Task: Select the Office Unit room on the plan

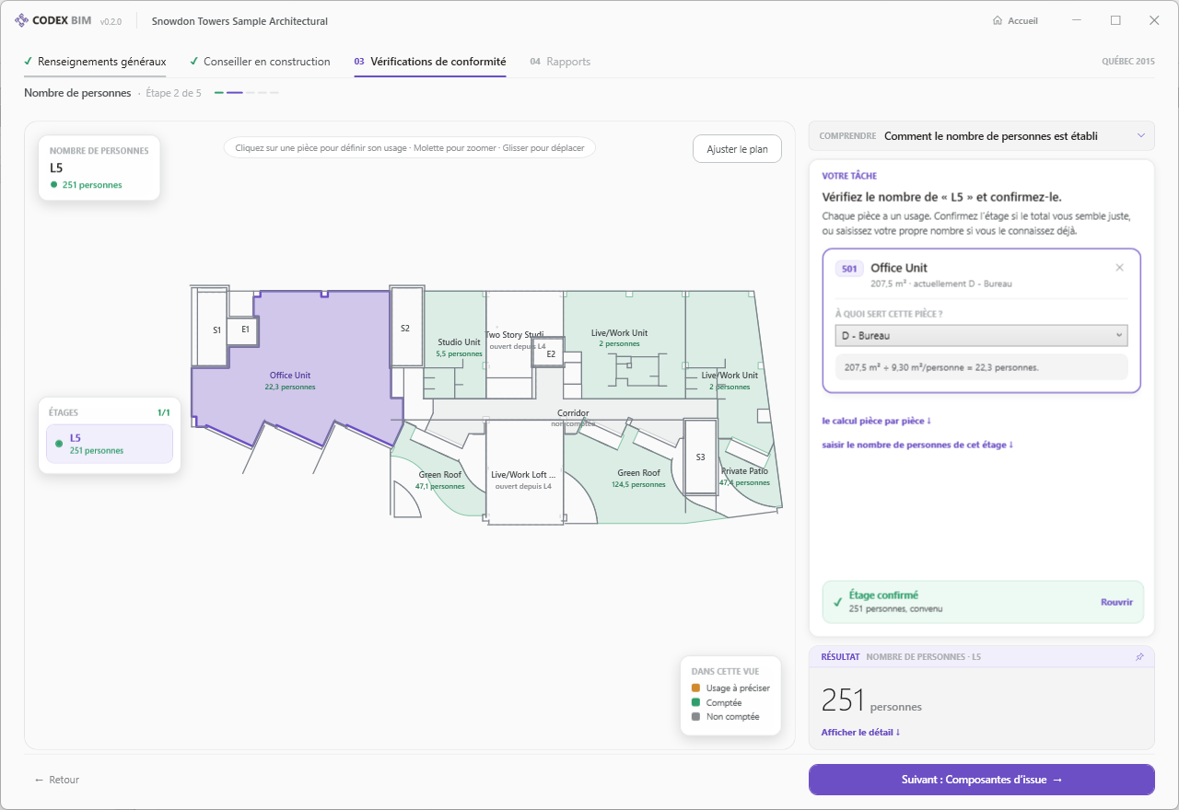Action: pos(290,380)
